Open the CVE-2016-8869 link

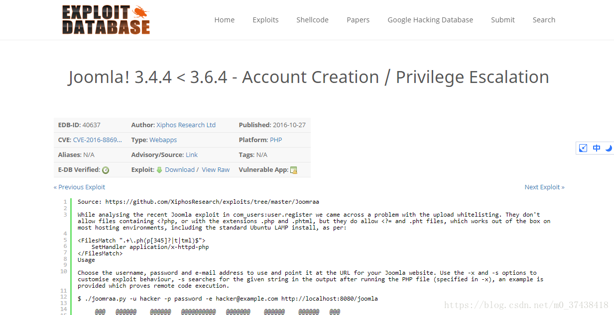click(x=98, y=140)
